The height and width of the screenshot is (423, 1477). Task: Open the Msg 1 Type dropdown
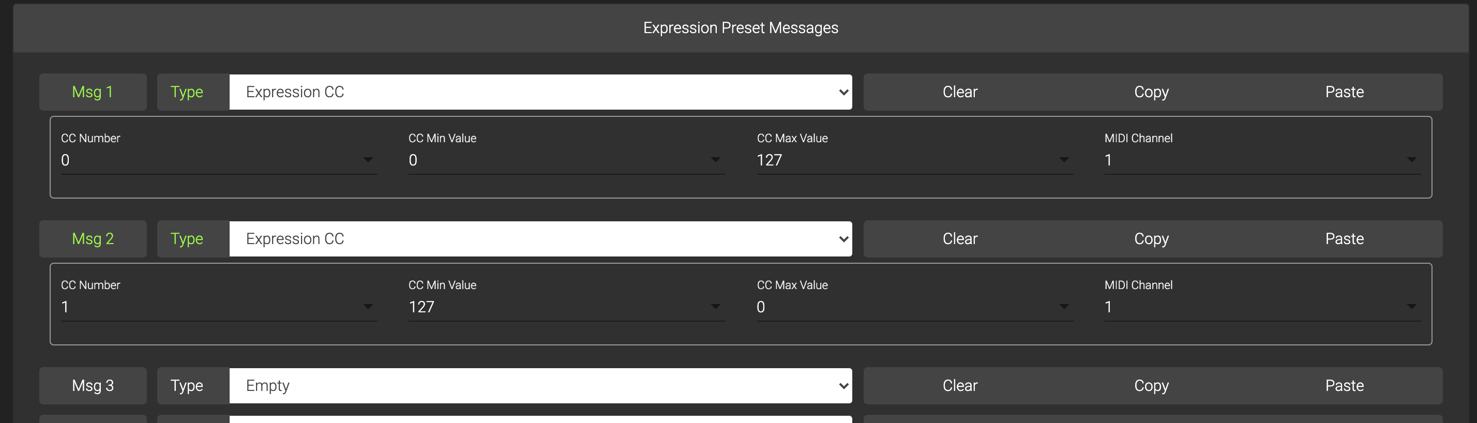[540, 92]
